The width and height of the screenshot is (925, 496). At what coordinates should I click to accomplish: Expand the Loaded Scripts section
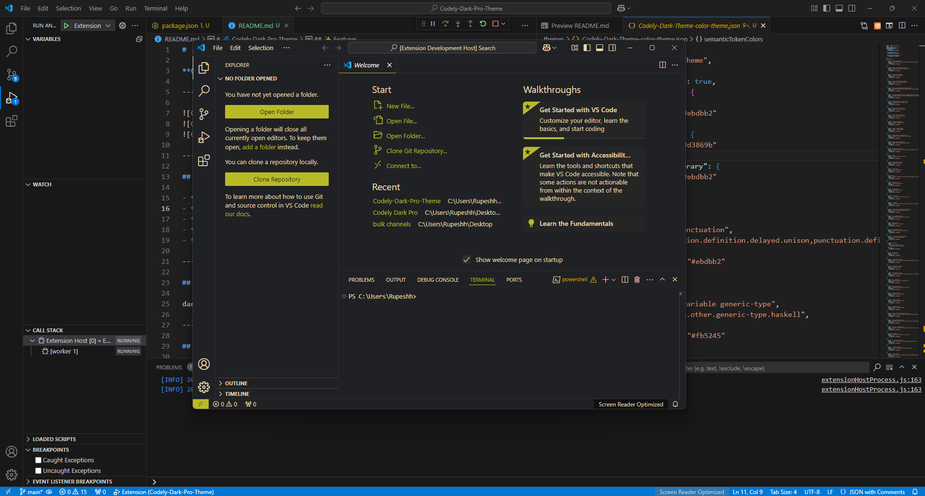coord(84,439)
